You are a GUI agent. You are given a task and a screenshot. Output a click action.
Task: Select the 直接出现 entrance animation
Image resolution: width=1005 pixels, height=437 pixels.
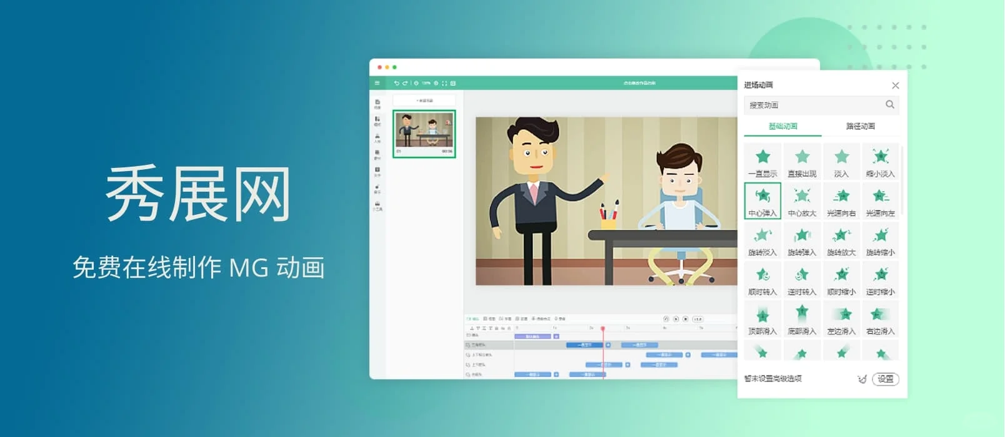802,161
